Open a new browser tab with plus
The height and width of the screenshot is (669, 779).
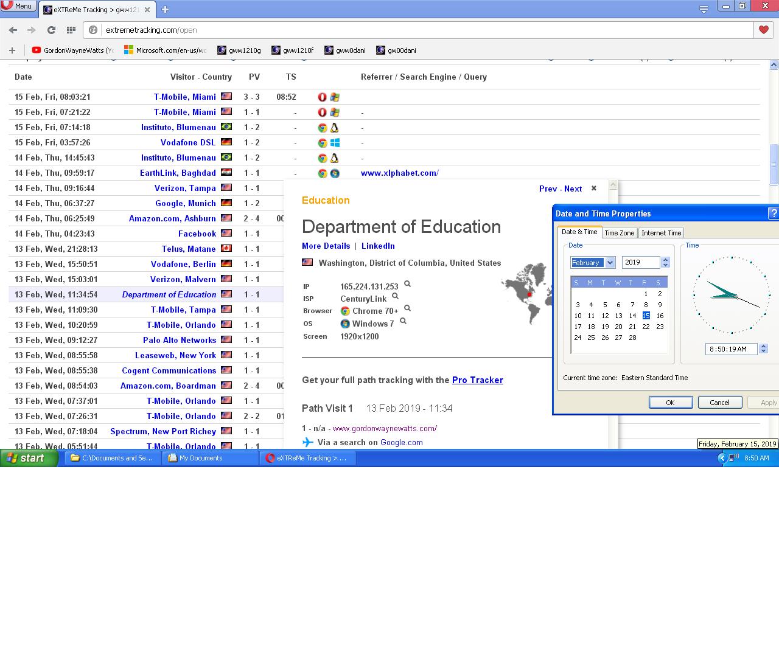[165, 9]
